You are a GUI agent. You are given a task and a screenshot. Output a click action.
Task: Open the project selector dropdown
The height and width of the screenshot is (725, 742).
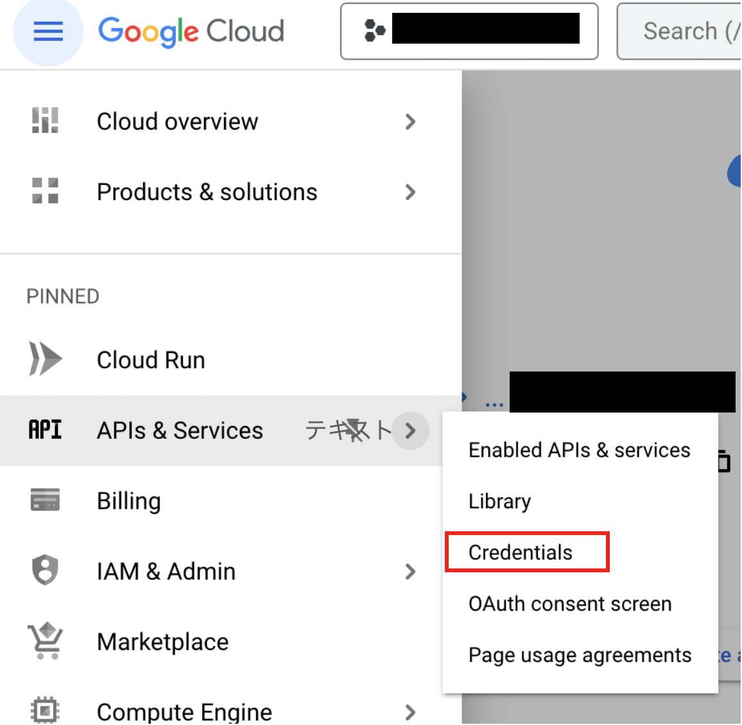(469, 31)
